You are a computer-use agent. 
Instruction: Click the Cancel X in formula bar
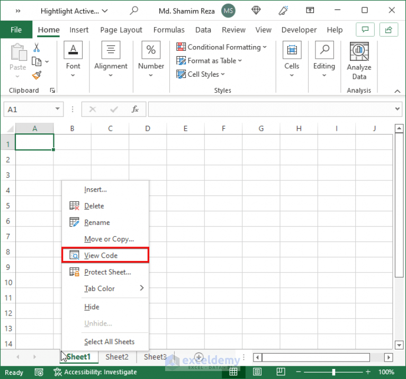point(93,109)
